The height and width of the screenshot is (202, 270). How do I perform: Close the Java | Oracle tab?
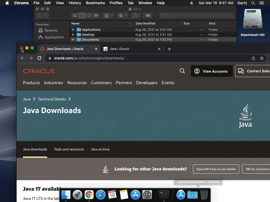(159, 49)
